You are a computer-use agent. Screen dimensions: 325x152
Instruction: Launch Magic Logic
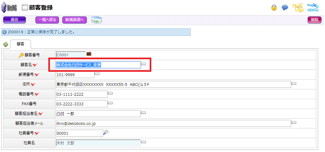(x=298, y=8)
